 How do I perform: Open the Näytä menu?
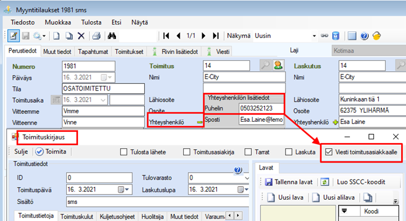pos(139,22)
